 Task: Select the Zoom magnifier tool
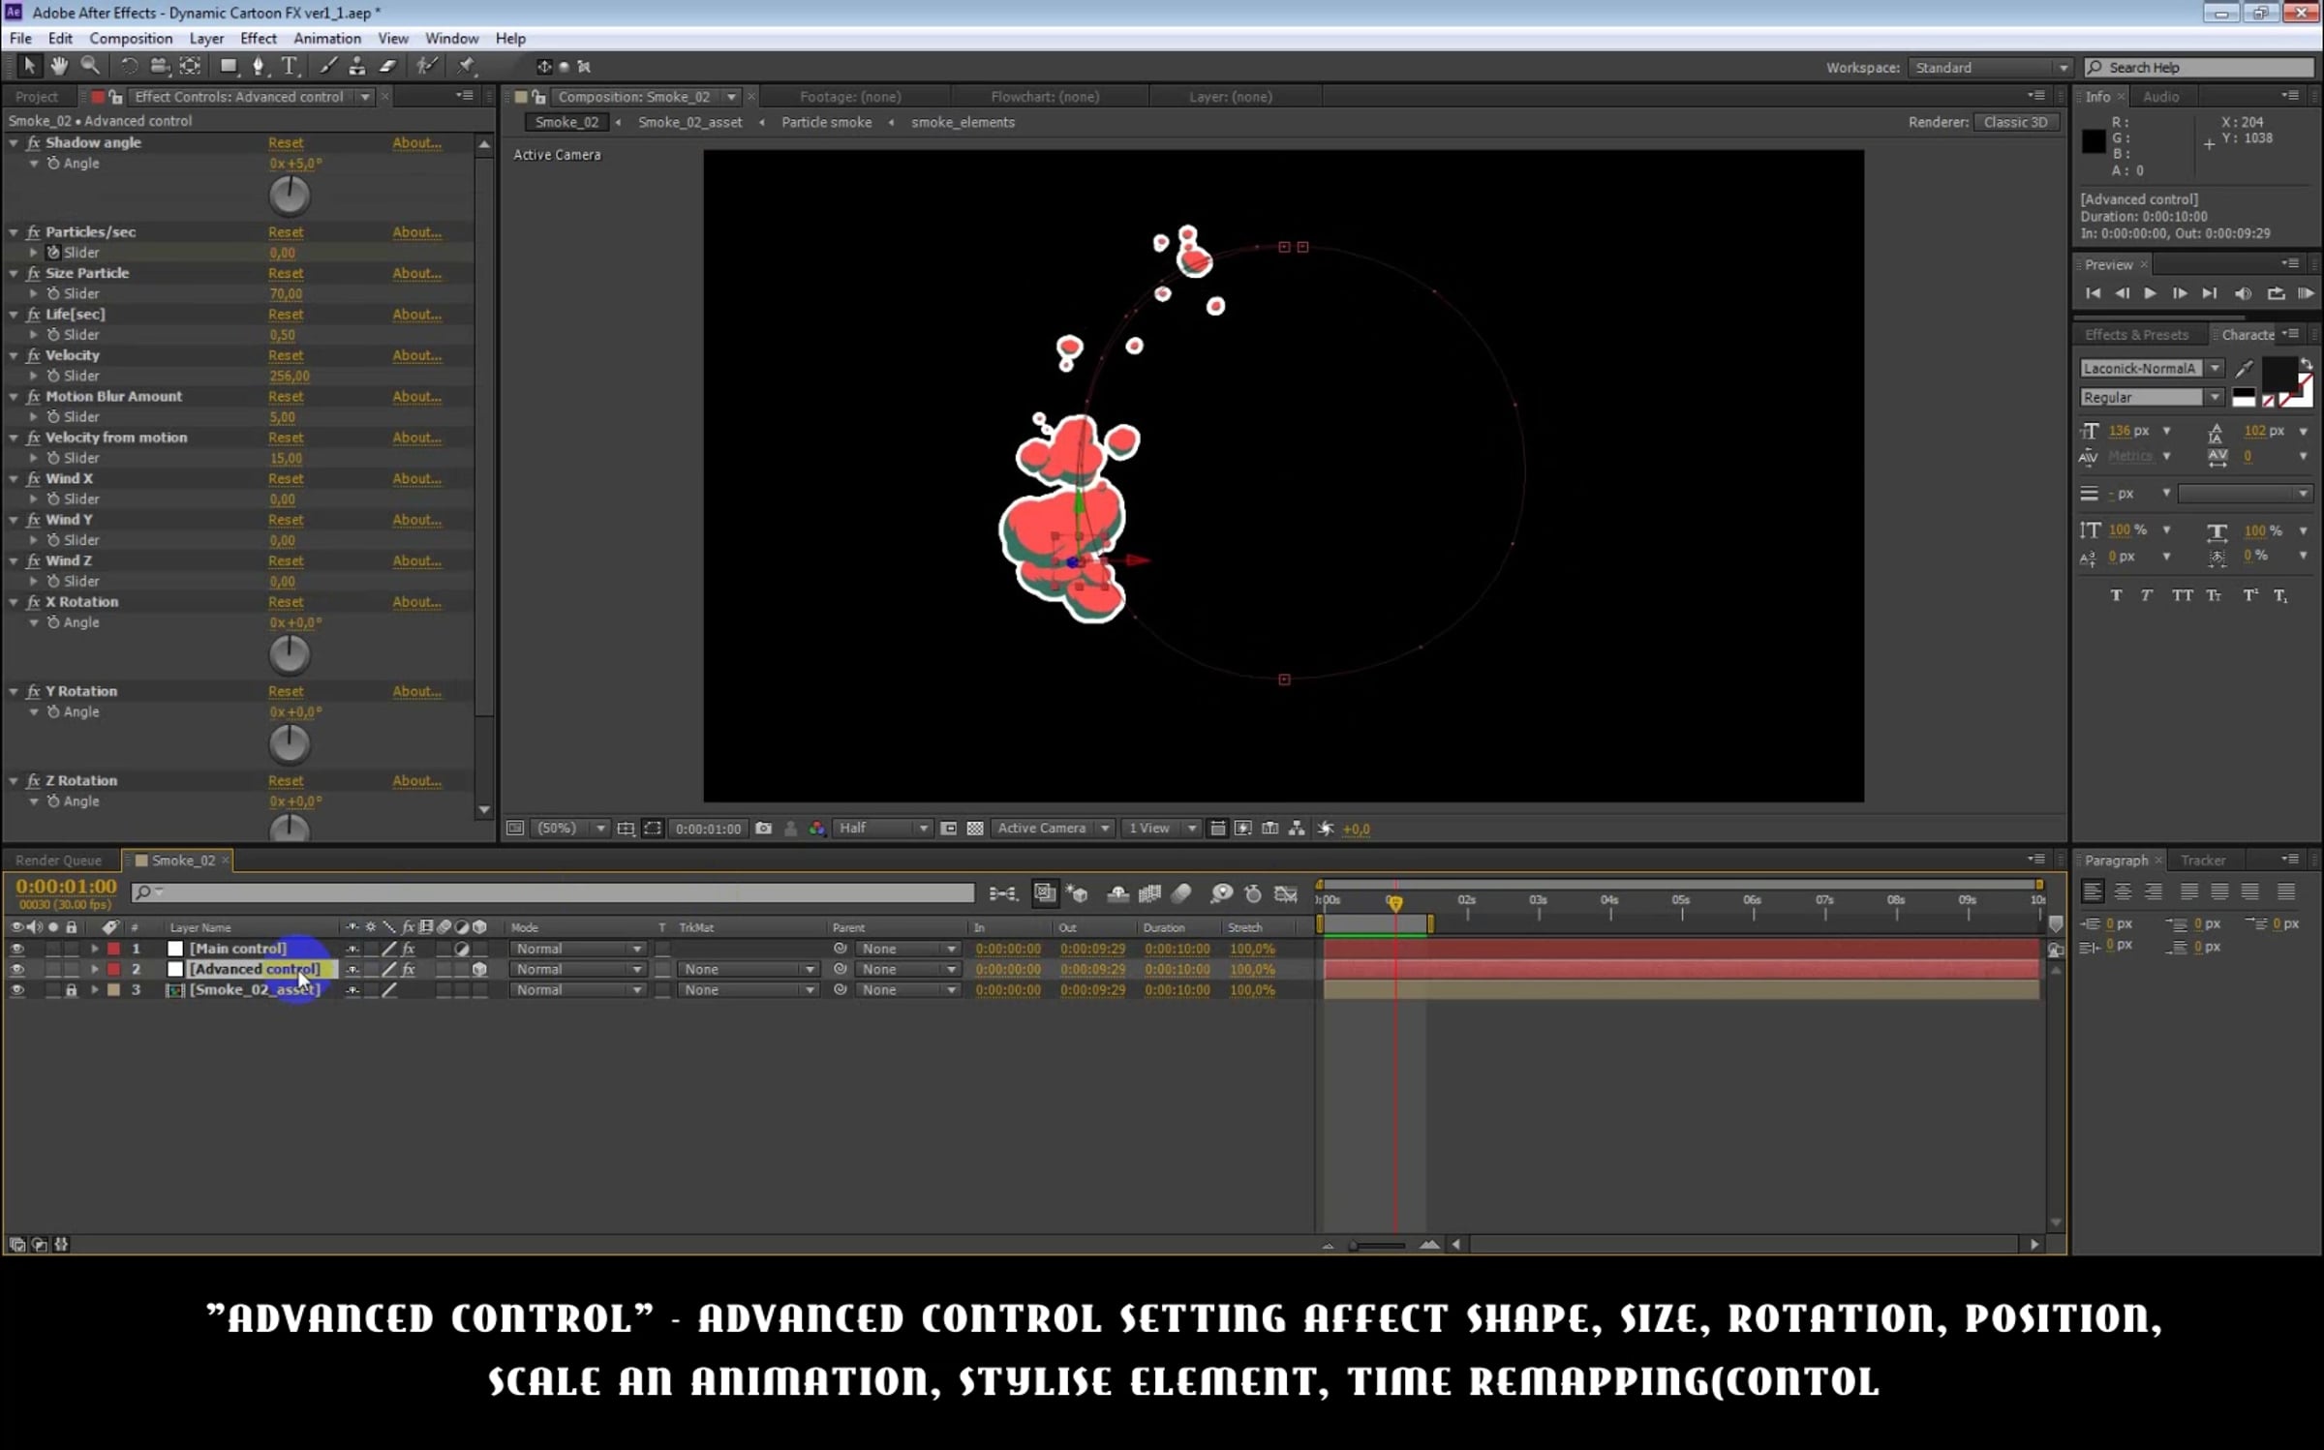pos(90,66)
